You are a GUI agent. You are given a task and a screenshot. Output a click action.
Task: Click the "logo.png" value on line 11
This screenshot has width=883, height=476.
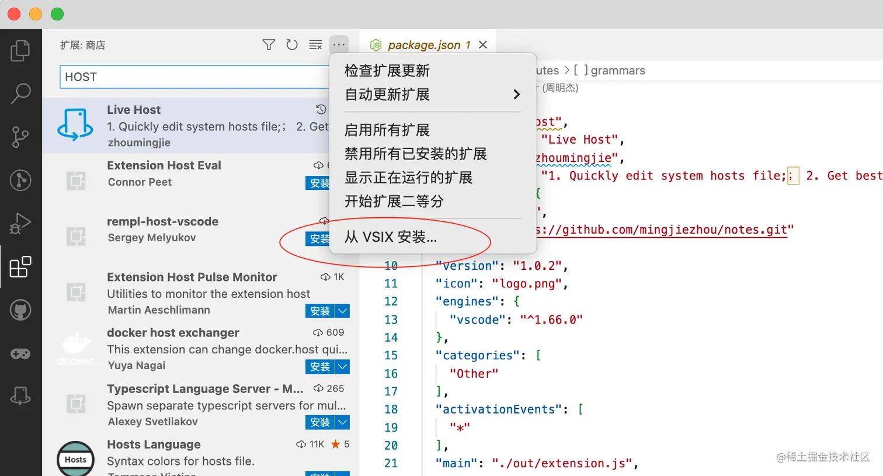click(527, 284)
